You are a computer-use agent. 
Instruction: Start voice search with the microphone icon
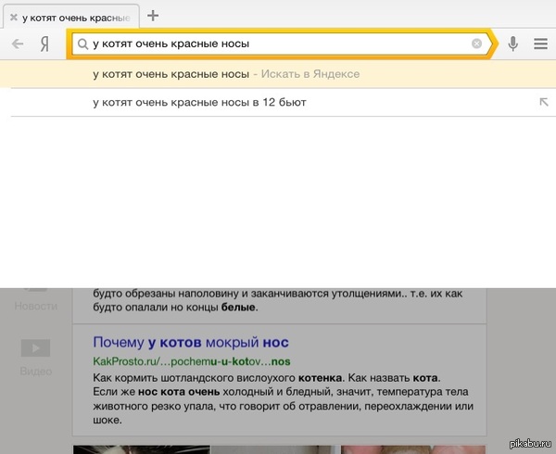(513, 44)
